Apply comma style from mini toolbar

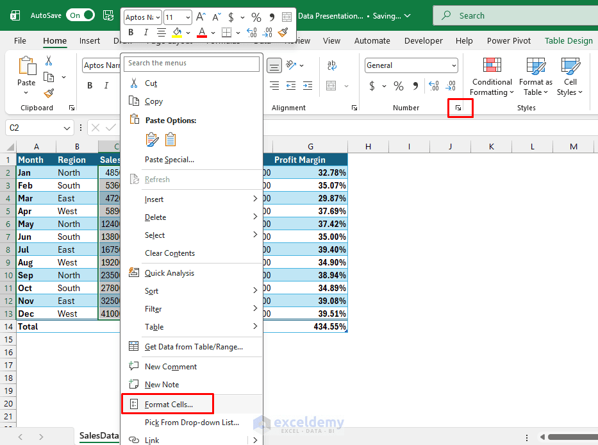coord(272,17)
